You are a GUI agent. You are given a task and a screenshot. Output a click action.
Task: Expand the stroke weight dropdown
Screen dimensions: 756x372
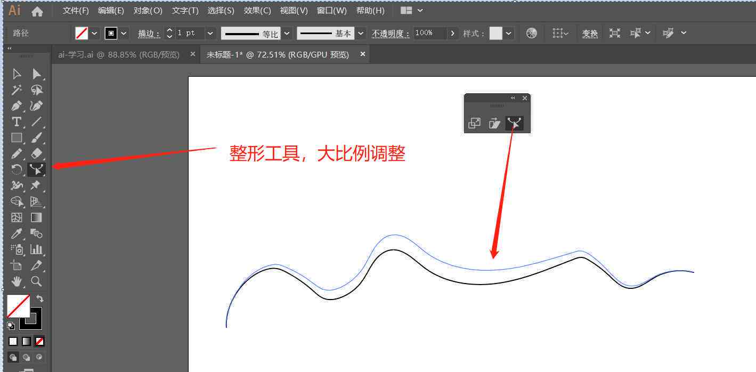click(210, 33)
